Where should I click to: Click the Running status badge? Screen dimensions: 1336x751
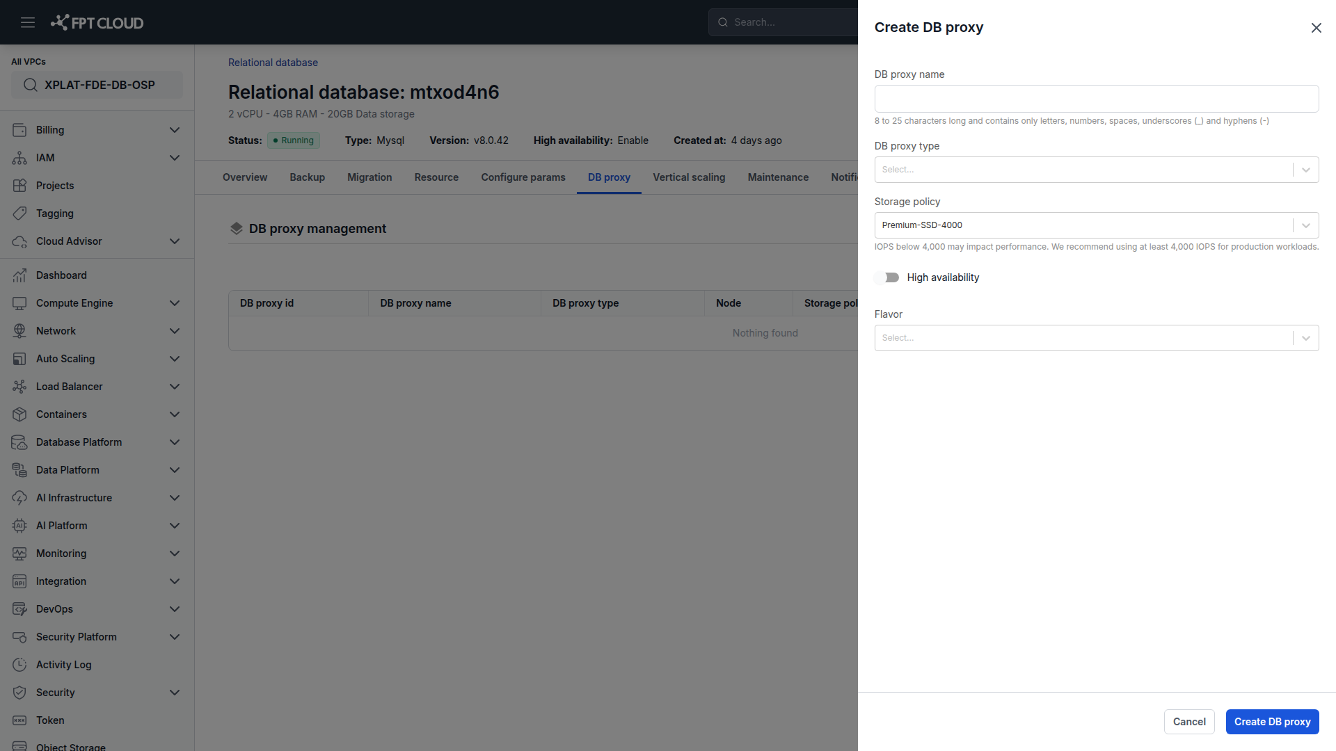(294, 140)
